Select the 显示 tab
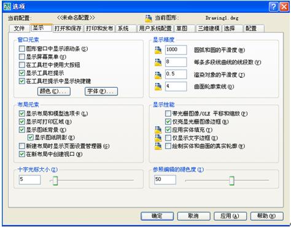This screenshot has height=227, width=291. click(41, 28)
